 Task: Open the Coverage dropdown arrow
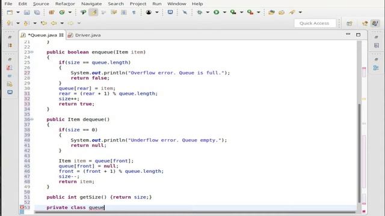[241, 12]
